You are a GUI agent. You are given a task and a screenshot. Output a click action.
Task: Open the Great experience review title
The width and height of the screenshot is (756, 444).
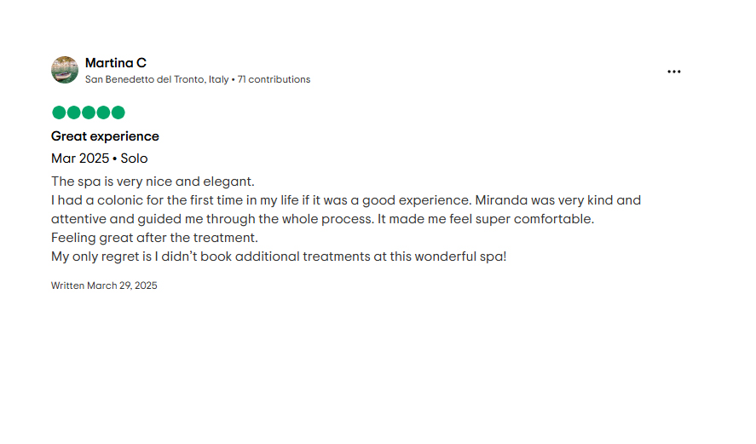click(x=105, y=136)
